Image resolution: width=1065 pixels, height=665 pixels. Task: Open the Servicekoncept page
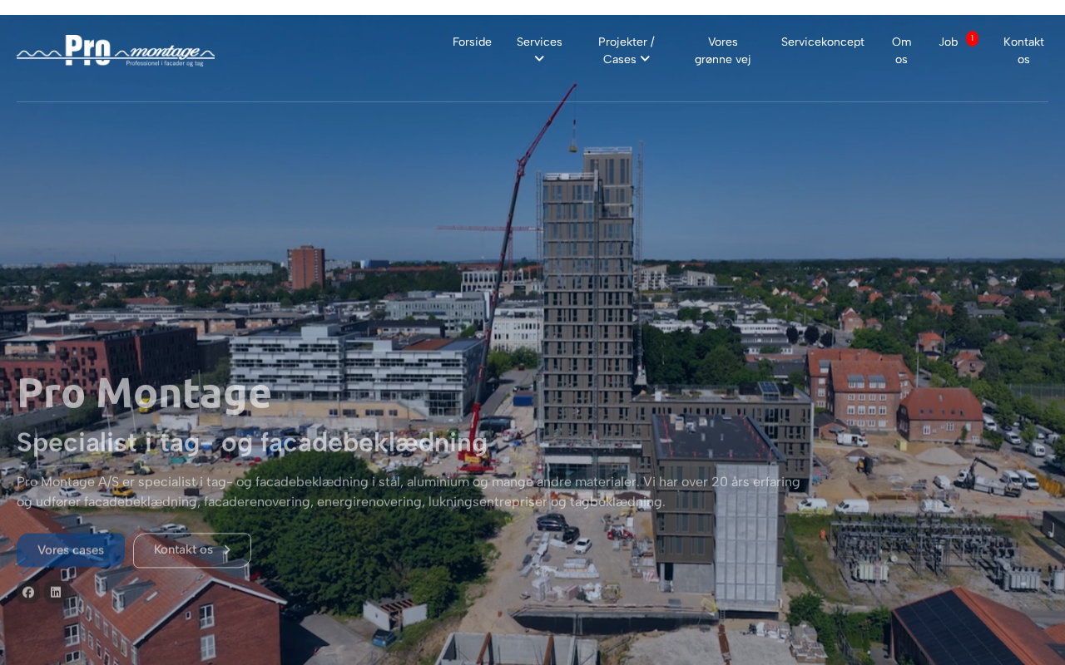822,42
